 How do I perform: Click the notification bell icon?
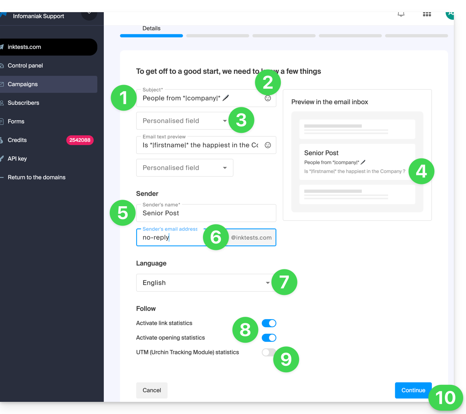[401, 14]
